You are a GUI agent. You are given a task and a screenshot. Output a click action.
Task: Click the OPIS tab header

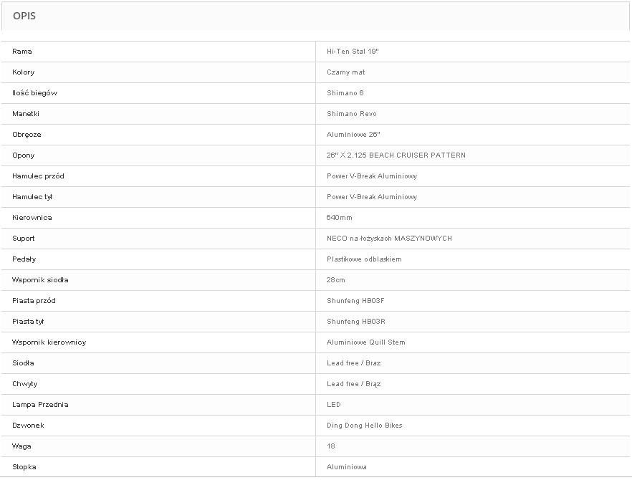coord(24,16)
